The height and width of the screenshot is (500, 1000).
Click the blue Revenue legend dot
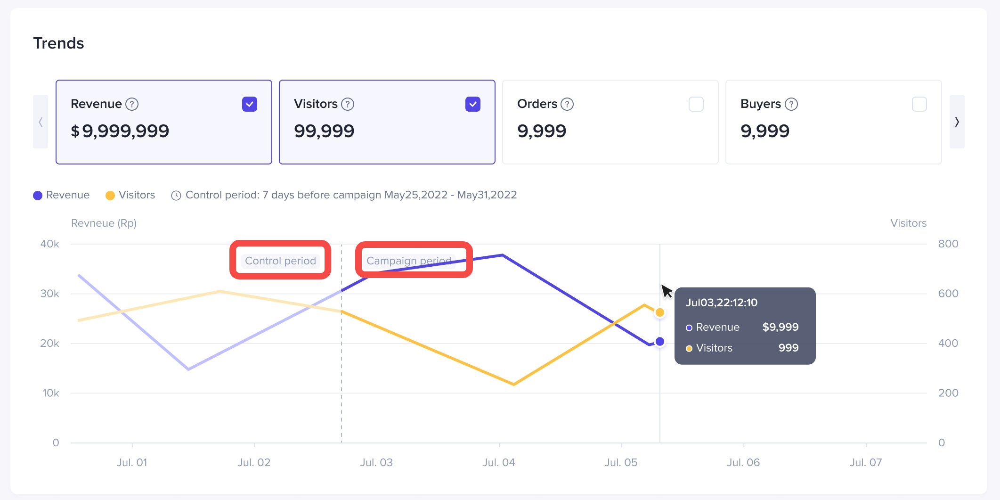click(x=38, y=196)
